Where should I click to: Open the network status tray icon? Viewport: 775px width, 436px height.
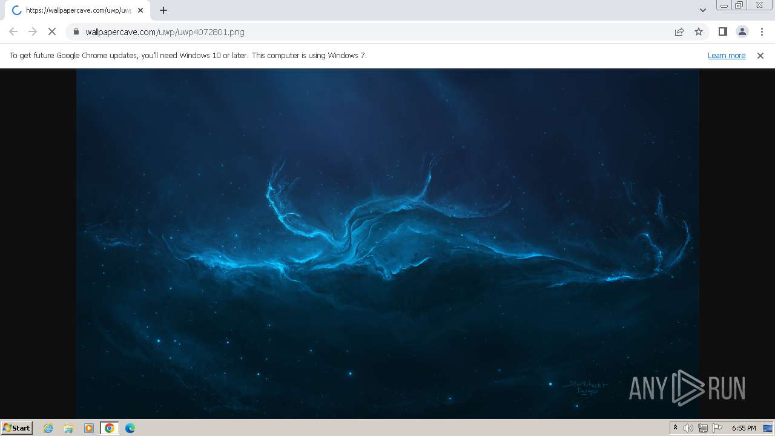pyautogui.click(x=703, y=428)
